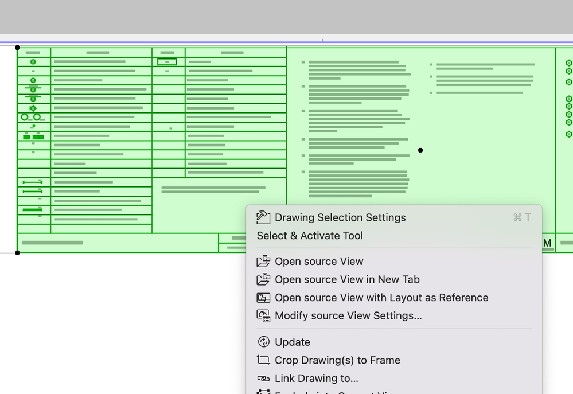This screenshot has width=573, height=394.
Task: Click the Drawing Selection Settings hammer icon
Action: (x=263, y=217)
